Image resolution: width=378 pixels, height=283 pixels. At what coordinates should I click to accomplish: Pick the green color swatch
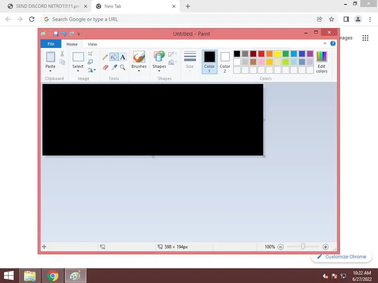(x=286, y=54)
